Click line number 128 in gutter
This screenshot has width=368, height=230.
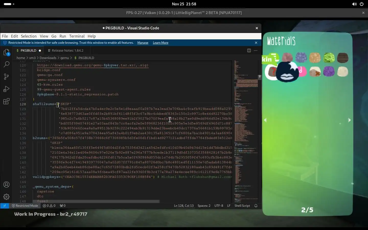[23, 104]
